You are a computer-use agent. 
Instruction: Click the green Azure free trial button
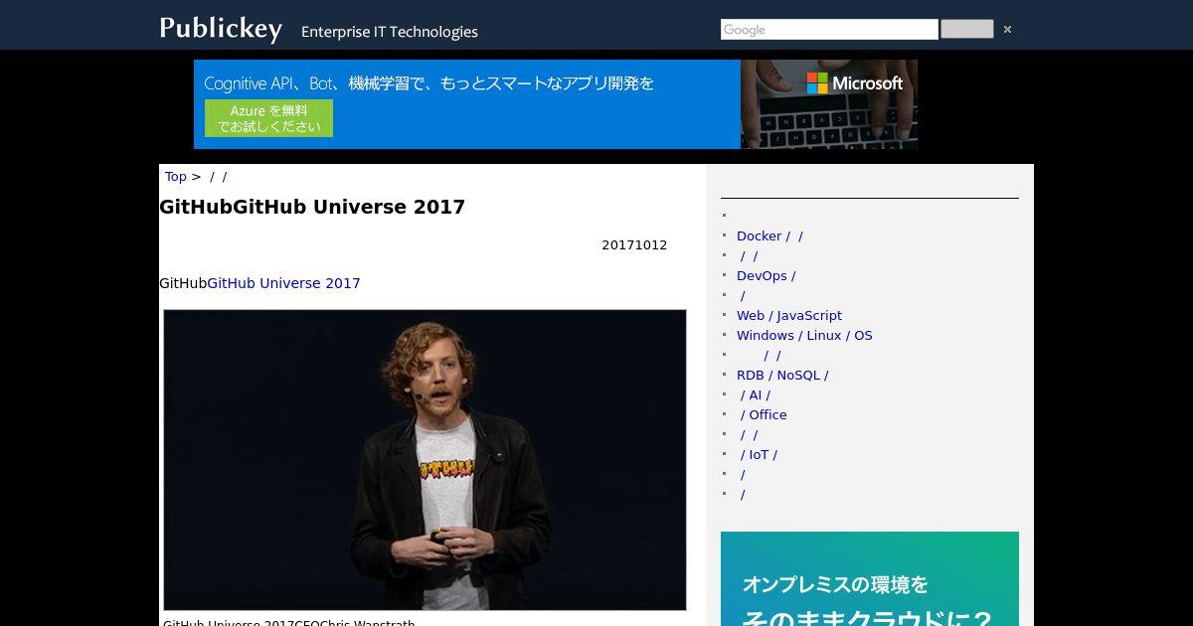click(268, 118)
